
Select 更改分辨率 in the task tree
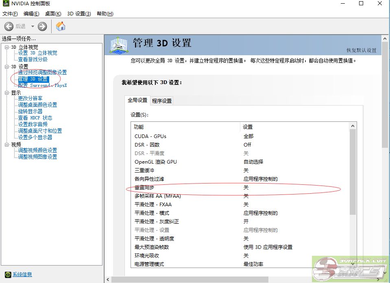pyautogui.click(x=30, y=98)
